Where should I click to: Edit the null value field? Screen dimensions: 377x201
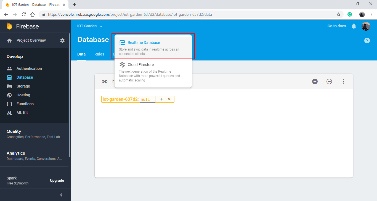tap(147, 99)
